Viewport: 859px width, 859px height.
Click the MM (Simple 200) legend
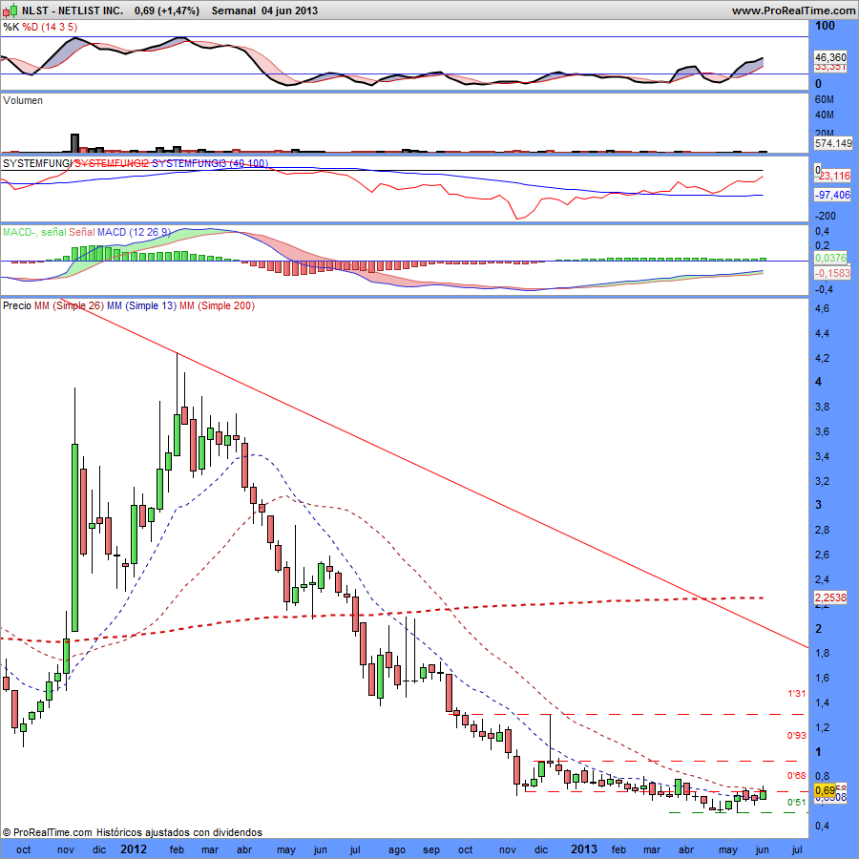point(217,305)
